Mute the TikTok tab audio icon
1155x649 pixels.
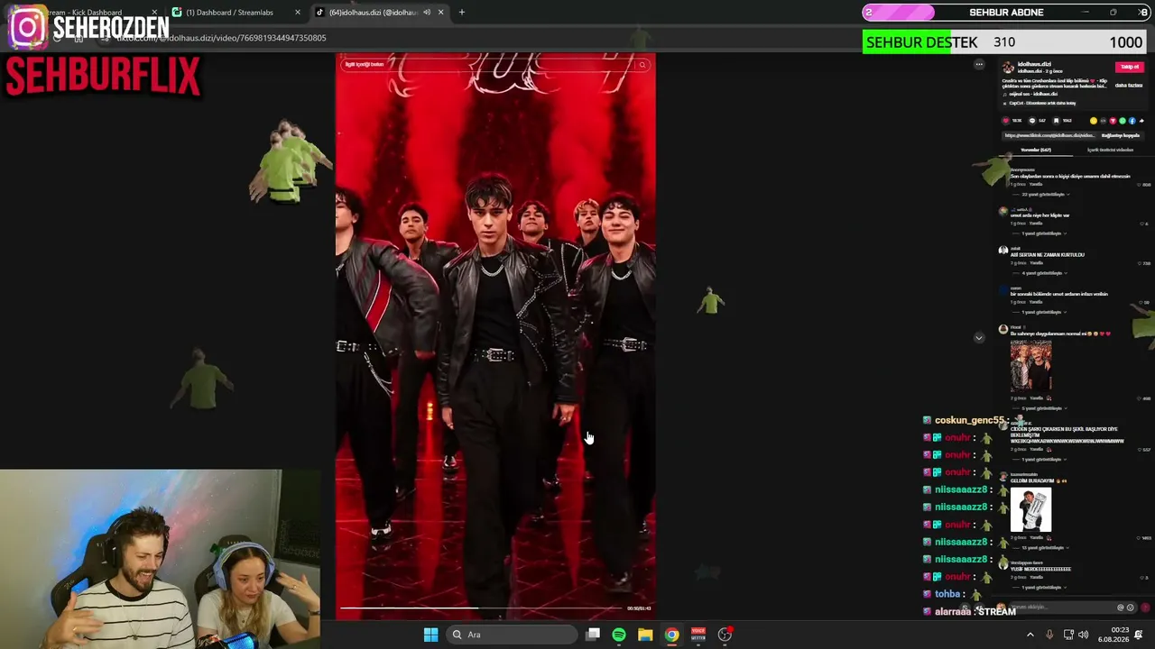click(x=427, y=13)
